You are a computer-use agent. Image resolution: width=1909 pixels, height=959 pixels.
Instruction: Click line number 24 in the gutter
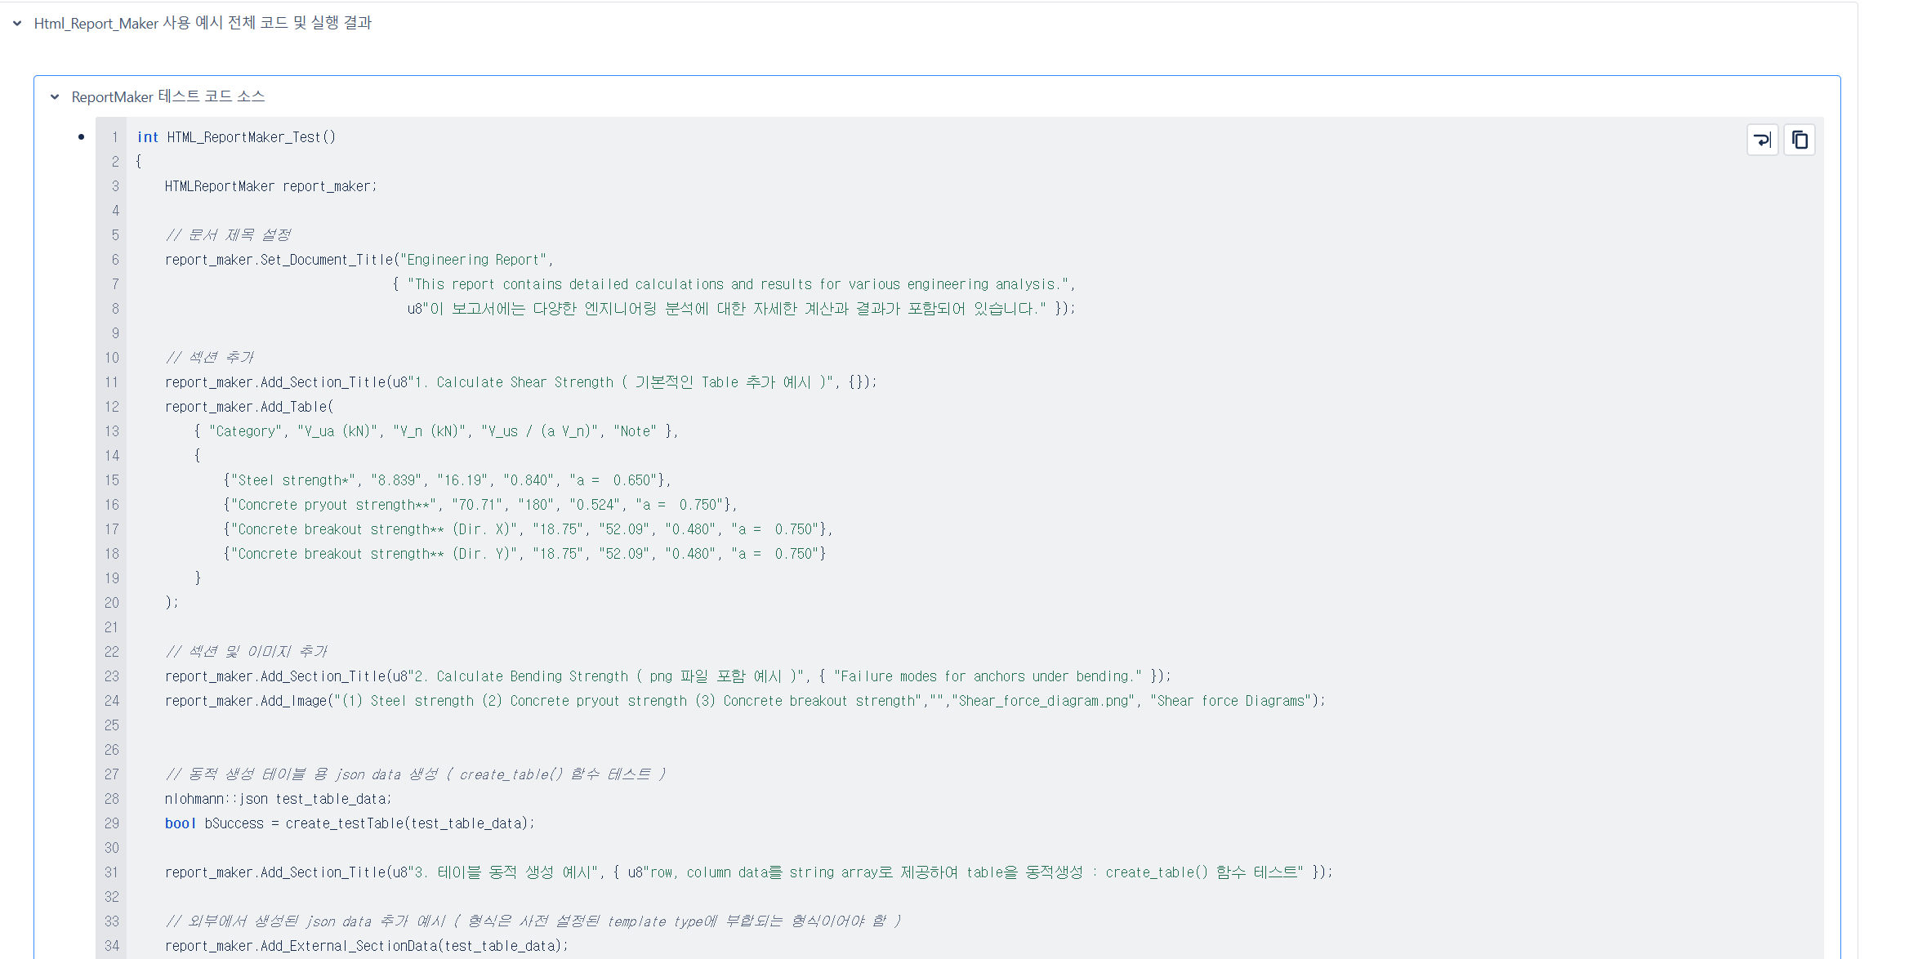(x=112, y=701)
